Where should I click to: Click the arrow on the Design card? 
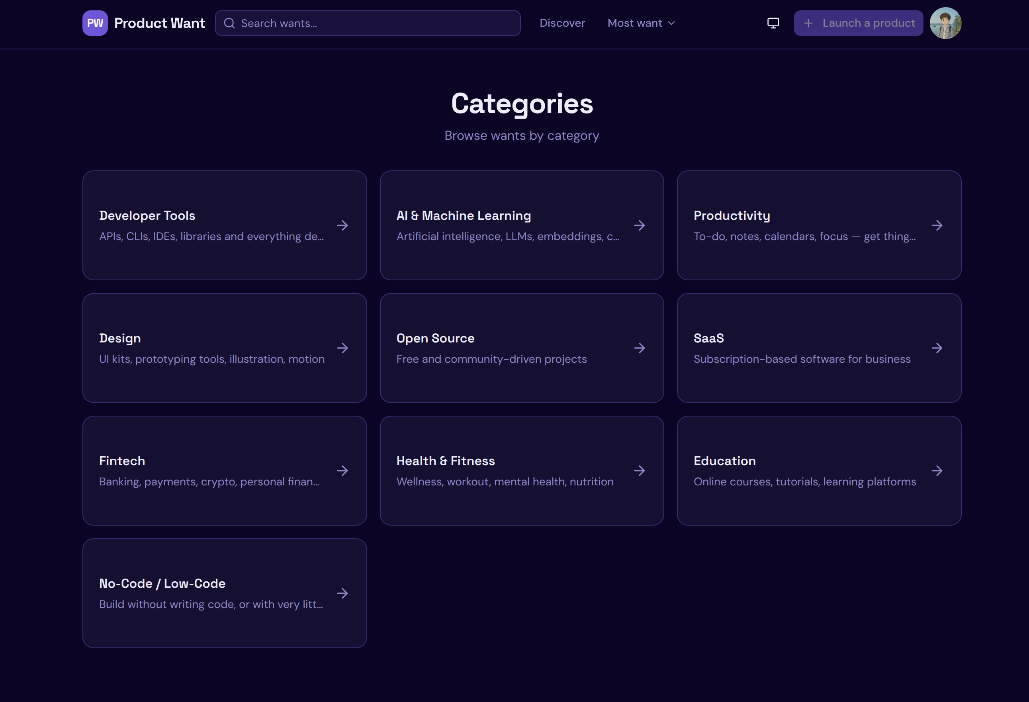[x=342, y=348]
